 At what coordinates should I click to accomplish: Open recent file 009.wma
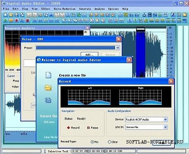(x=49, y=122)
